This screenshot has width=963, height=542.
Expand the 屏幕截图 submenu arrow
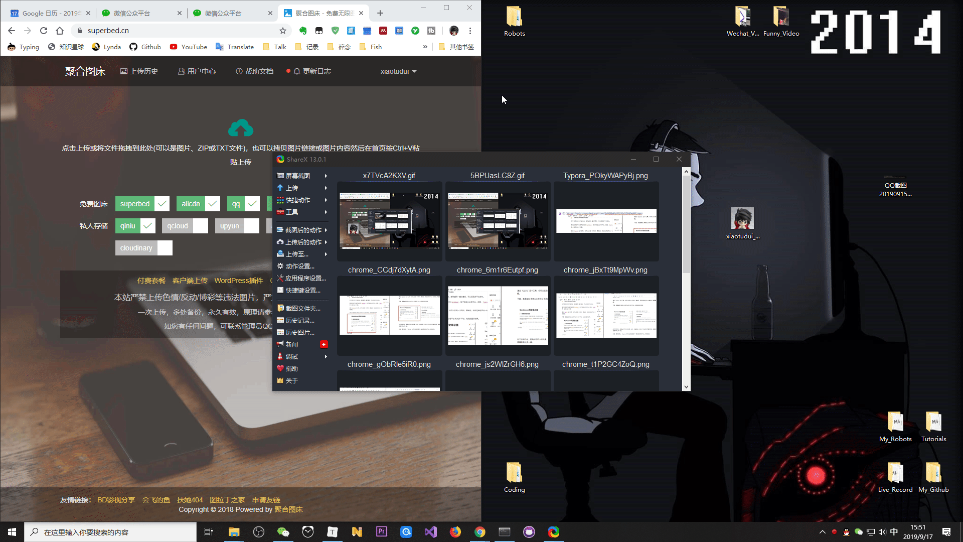[x=326, y=176]
